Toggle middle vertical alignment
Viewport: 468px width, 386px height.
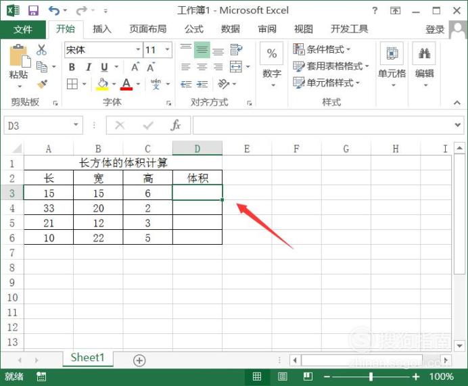pyautogui.click(x=202, y=50)
